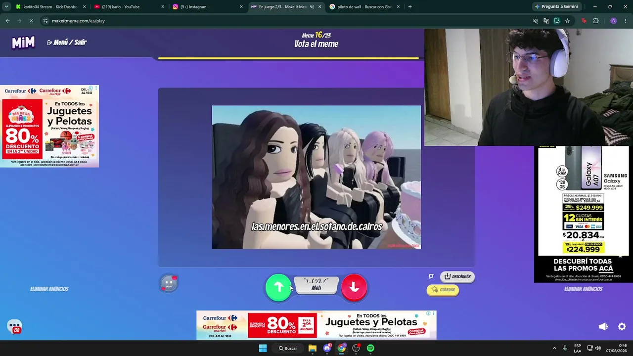Click the microphone icon in system tray
This screenshot has height=356, width=633.
pos(565,348)
